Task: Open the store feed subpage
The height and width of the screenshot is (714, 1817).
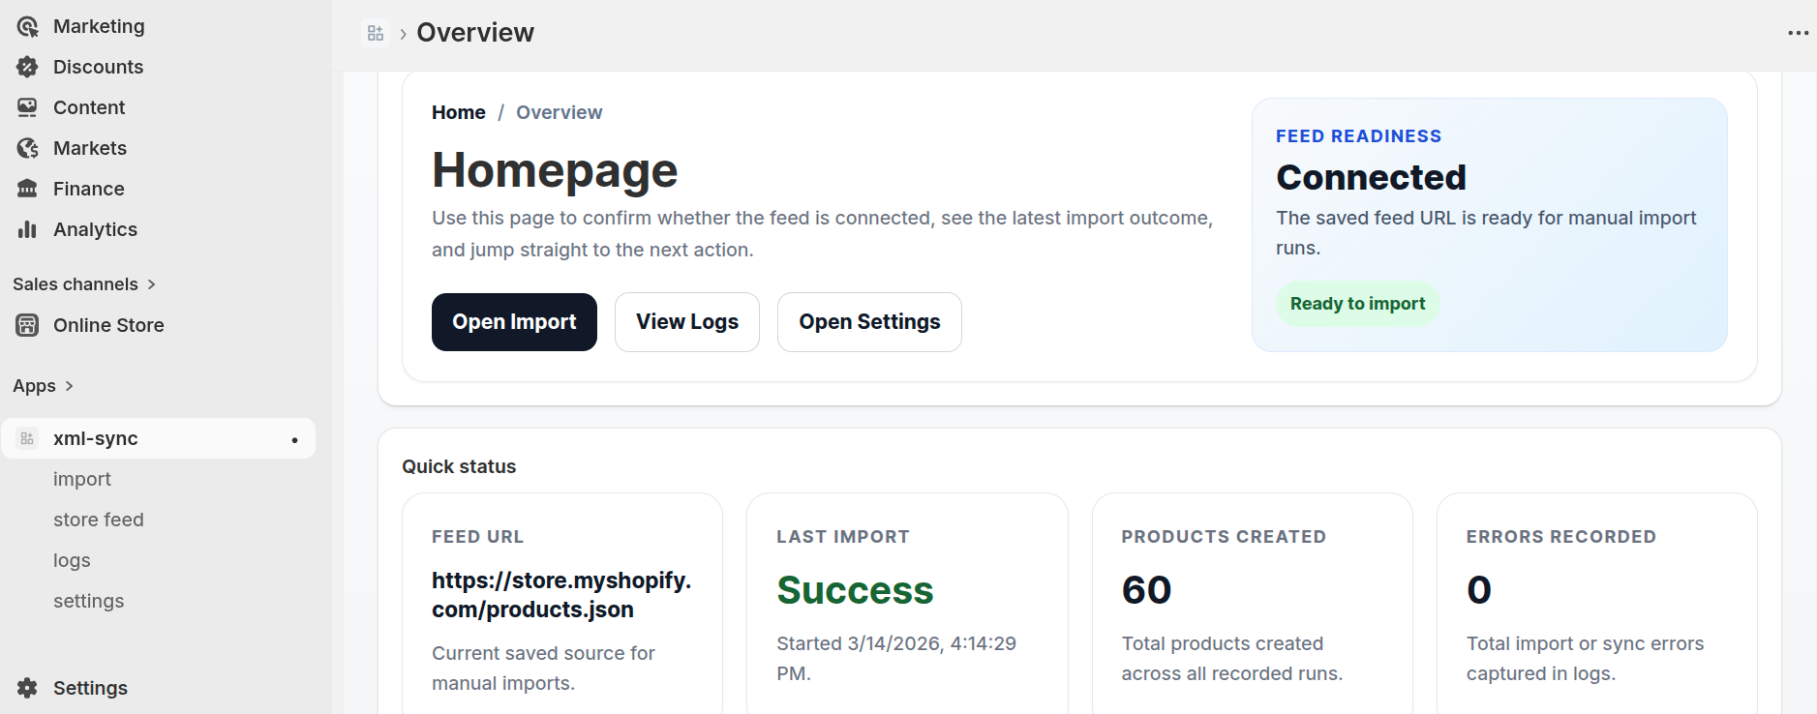Action: 99,520
